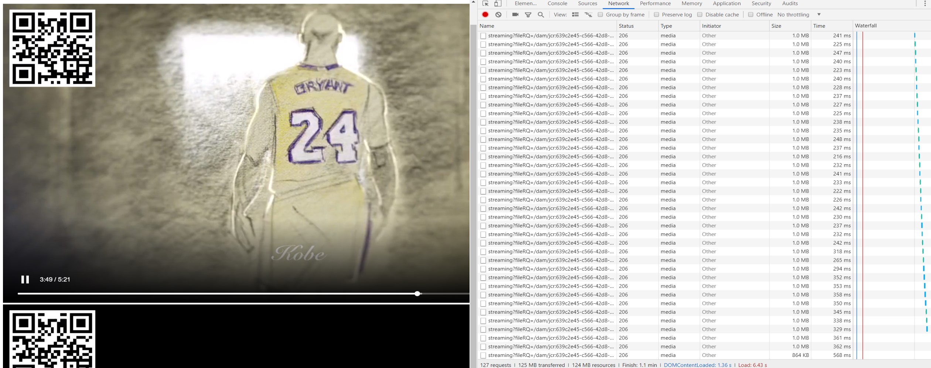Toggle the device toolbar icon
Image resolution: width=931 pixels, height=368 pixels.
click(498, 3)
